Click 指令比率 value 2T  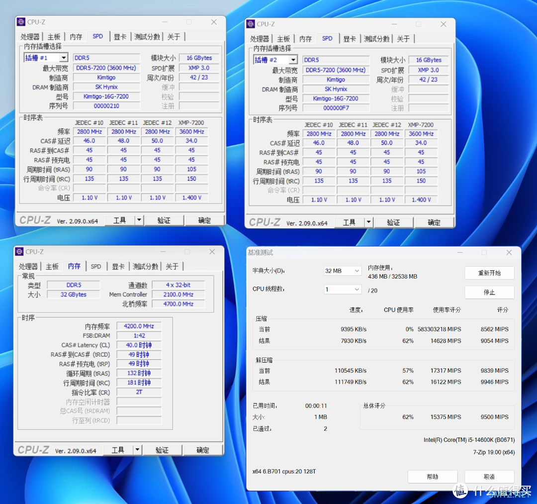pyautogui.click(x=139, y=392)
